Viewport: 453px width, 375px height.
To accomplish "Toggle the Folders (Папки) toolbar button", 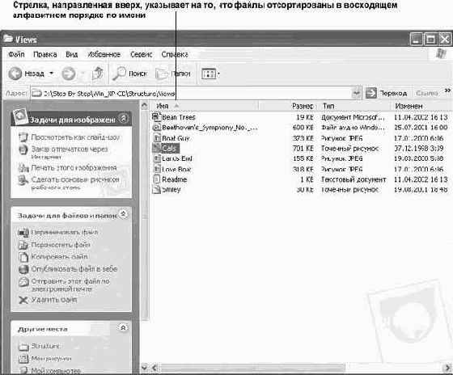I will coord(173,74).
